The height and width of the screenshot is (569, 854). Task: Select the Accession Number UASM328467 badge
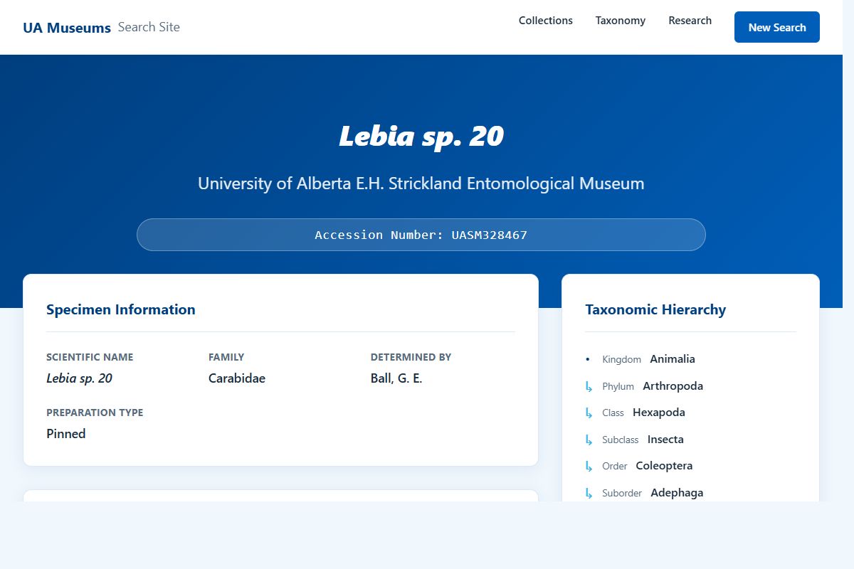(x=421, y=235)
